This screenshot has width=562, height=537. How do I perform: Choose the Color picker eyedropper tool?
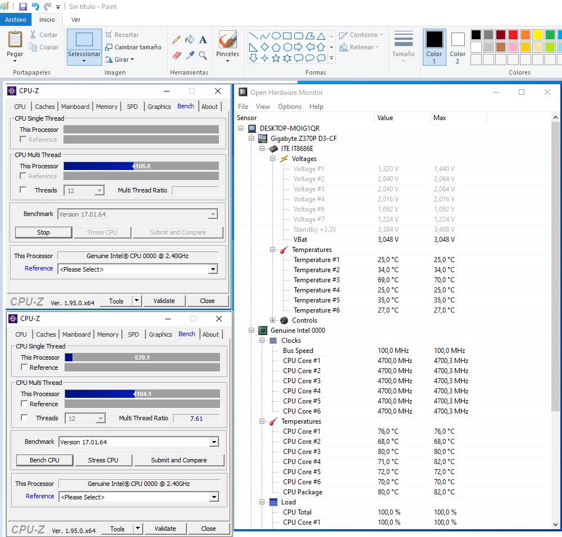click(x=190, y=55)
